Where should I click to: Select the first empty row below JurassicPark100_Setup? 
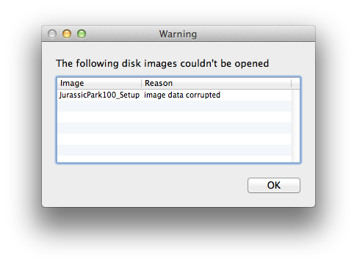pos(175,106)
